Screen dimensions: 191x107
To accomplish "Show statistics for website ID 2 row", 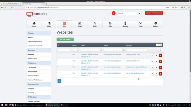I will [x=156, y=67].
